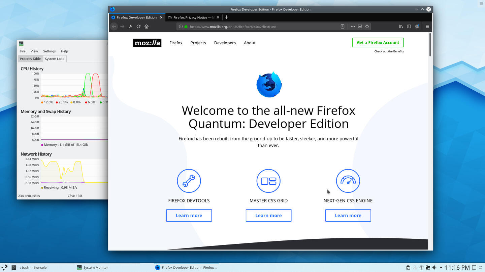The image size is (485, 272).
Task: Click the System Monitor title bar icon
Action: tap(21, 44)
